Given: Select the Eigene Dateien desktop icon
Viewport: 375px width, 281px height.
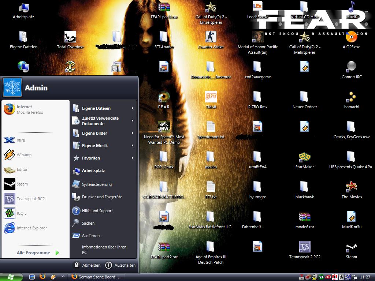Looking at the screenshot, I should [x=23, y=40].
